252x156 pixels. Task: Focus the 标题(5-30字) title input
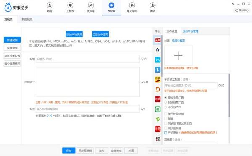point(88,59)
